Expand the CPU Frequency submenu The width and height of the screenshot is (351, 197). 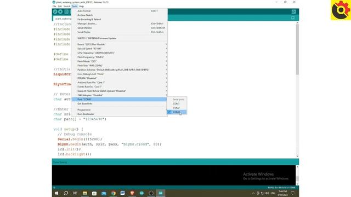(x=120, y=53)
